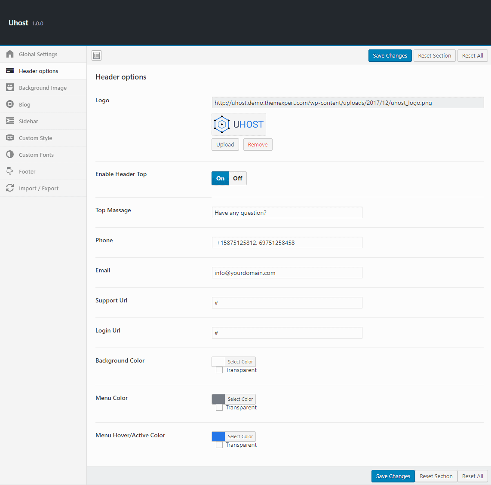Click the Import / Export sync icon
491x485 pixels.
coord(9,188)
